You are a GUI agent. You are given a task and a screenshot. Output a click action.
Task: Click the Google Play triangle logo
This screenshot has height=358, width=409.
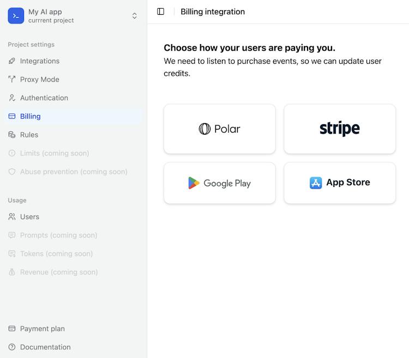click(194, 183)
